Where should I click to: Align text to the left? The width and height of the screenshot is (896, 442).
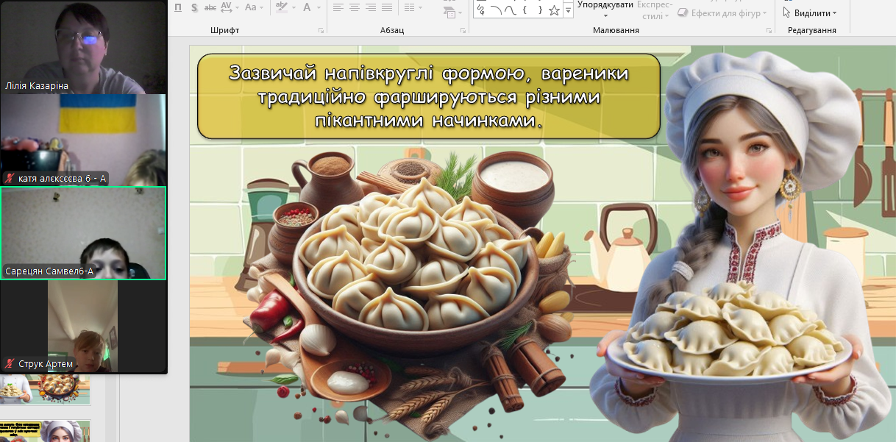[x=338, y=7]
